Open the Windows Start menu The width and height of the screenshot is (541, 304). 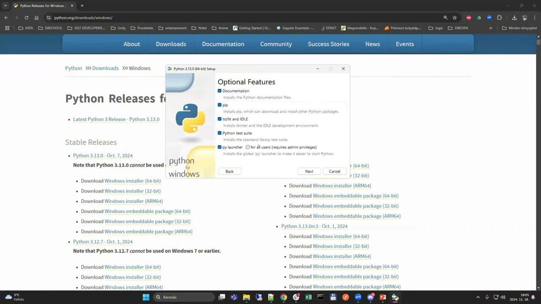146,297
